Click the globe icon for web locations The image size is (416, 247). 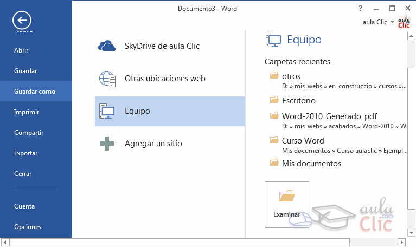107,79
